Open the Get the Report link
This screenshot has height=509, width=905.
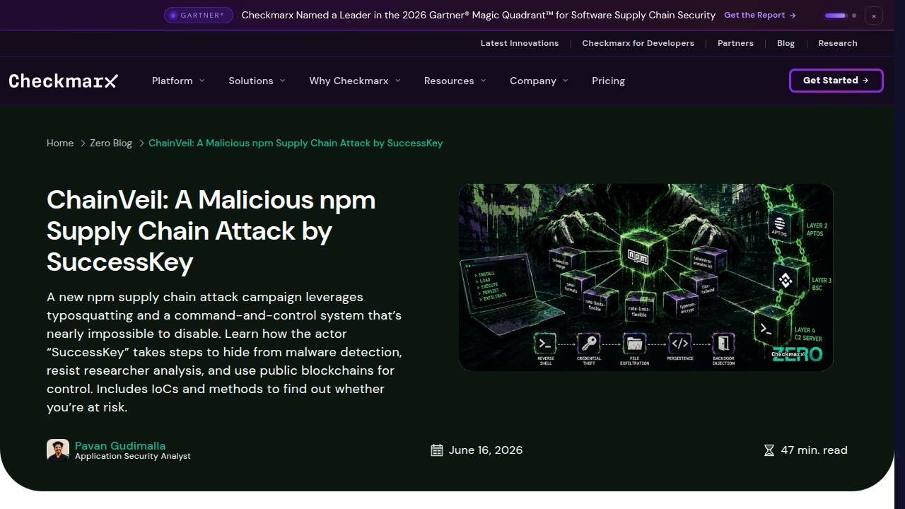760,15
